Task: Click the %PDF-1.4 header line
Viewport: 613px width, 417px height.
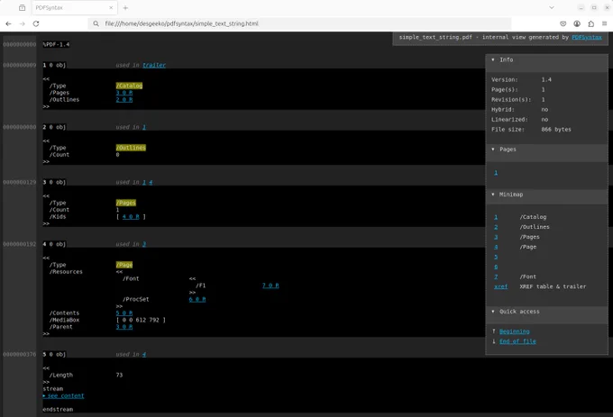Action: (x=56, y=44)
